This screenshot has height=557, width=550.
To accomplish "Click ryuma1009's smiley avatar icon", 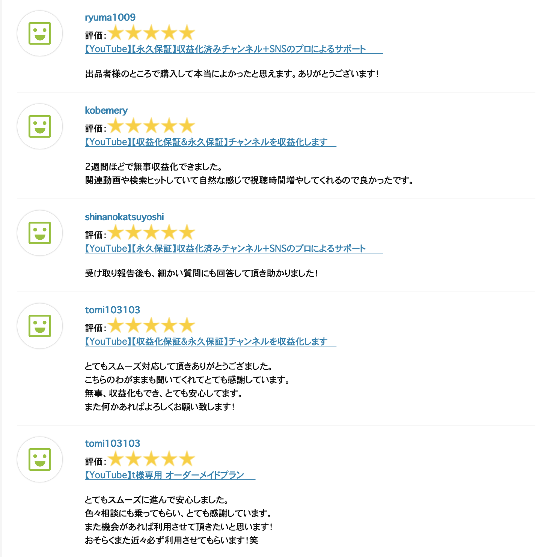I will click(40, 33).
